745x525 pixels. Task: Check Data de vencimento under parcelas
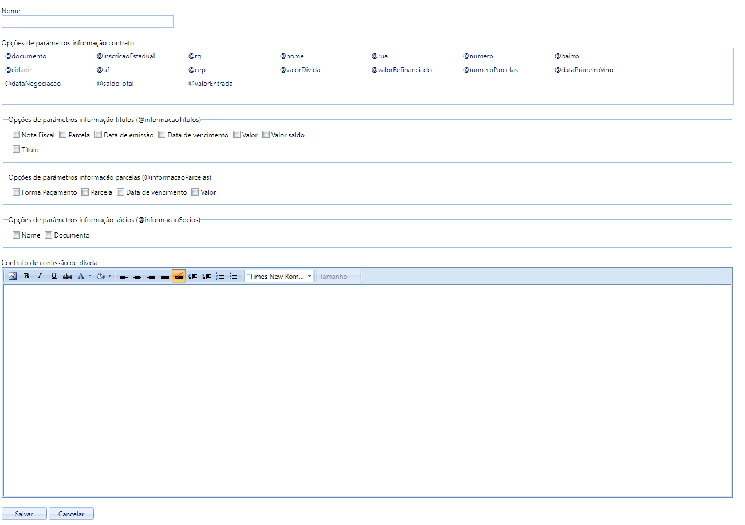tap(121, 192)
